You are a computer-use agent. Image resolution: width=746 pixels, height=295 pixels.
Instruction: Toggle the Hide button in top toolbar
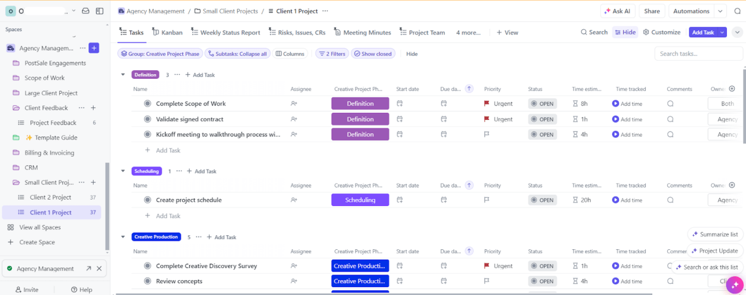pyautogui.click(x=625, y=32)
